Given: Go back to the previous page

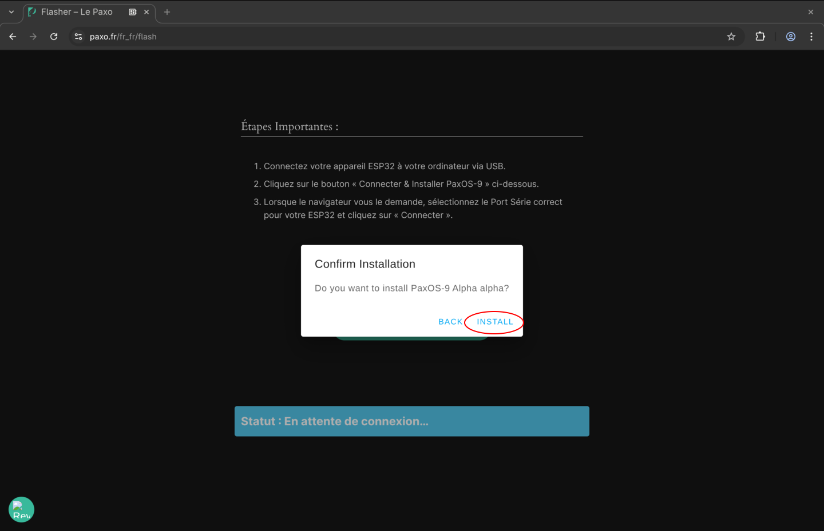Looking at the screenshot, I should coord(12,36).
